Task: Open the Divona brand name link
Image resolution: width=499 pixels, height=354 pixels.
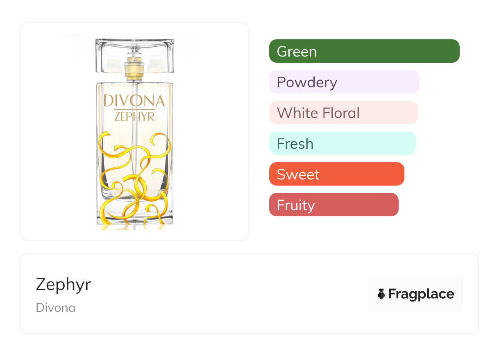Action: point(56,307)
